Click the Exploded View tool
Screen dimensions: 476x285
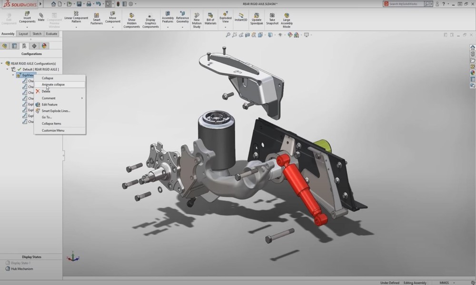(225, 19)
